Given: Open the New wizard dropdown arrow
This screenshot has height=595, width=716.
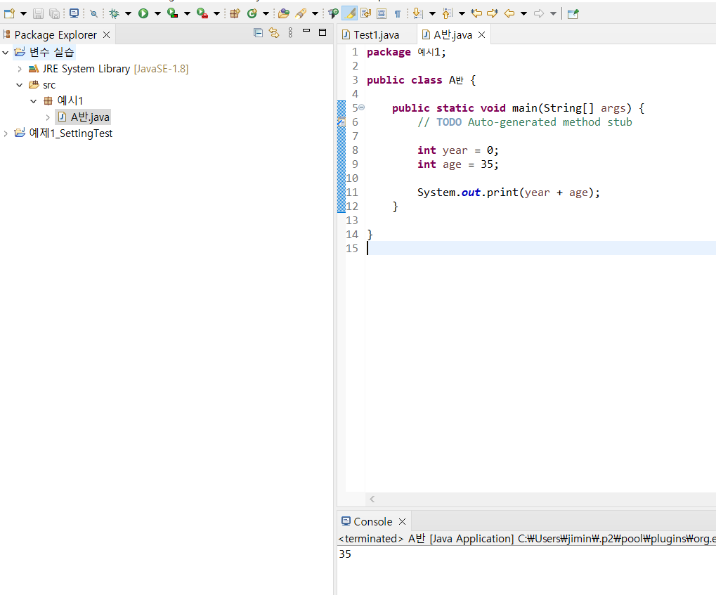Looking at the screenshot, I should click(23, 14).
